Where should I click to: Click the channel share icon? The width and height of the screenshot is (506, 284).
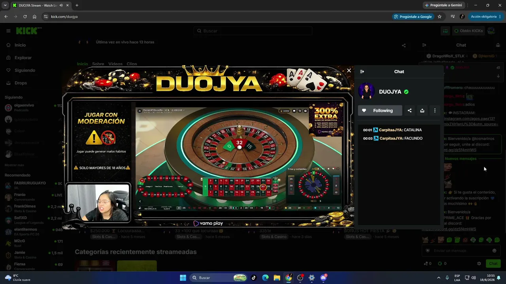coord(404,45)
